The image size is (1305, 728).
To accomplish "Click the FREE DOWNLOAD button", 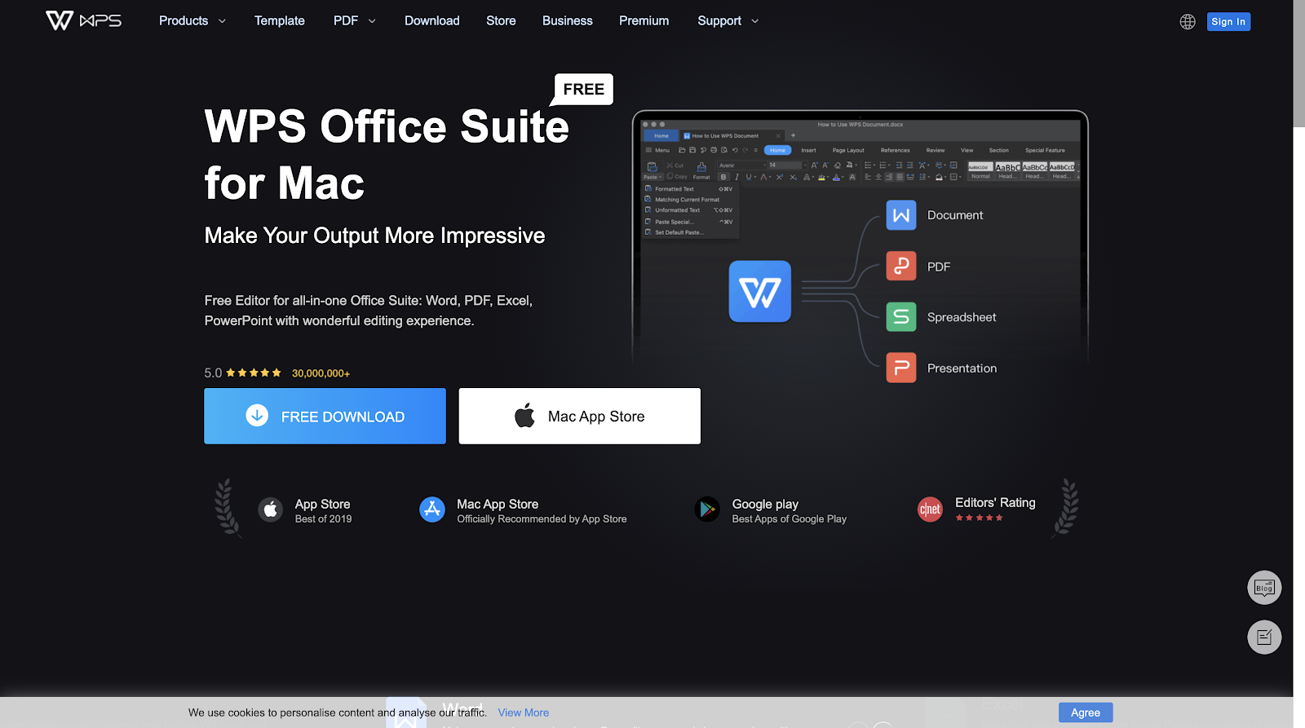I will click(x=325, y=416).
